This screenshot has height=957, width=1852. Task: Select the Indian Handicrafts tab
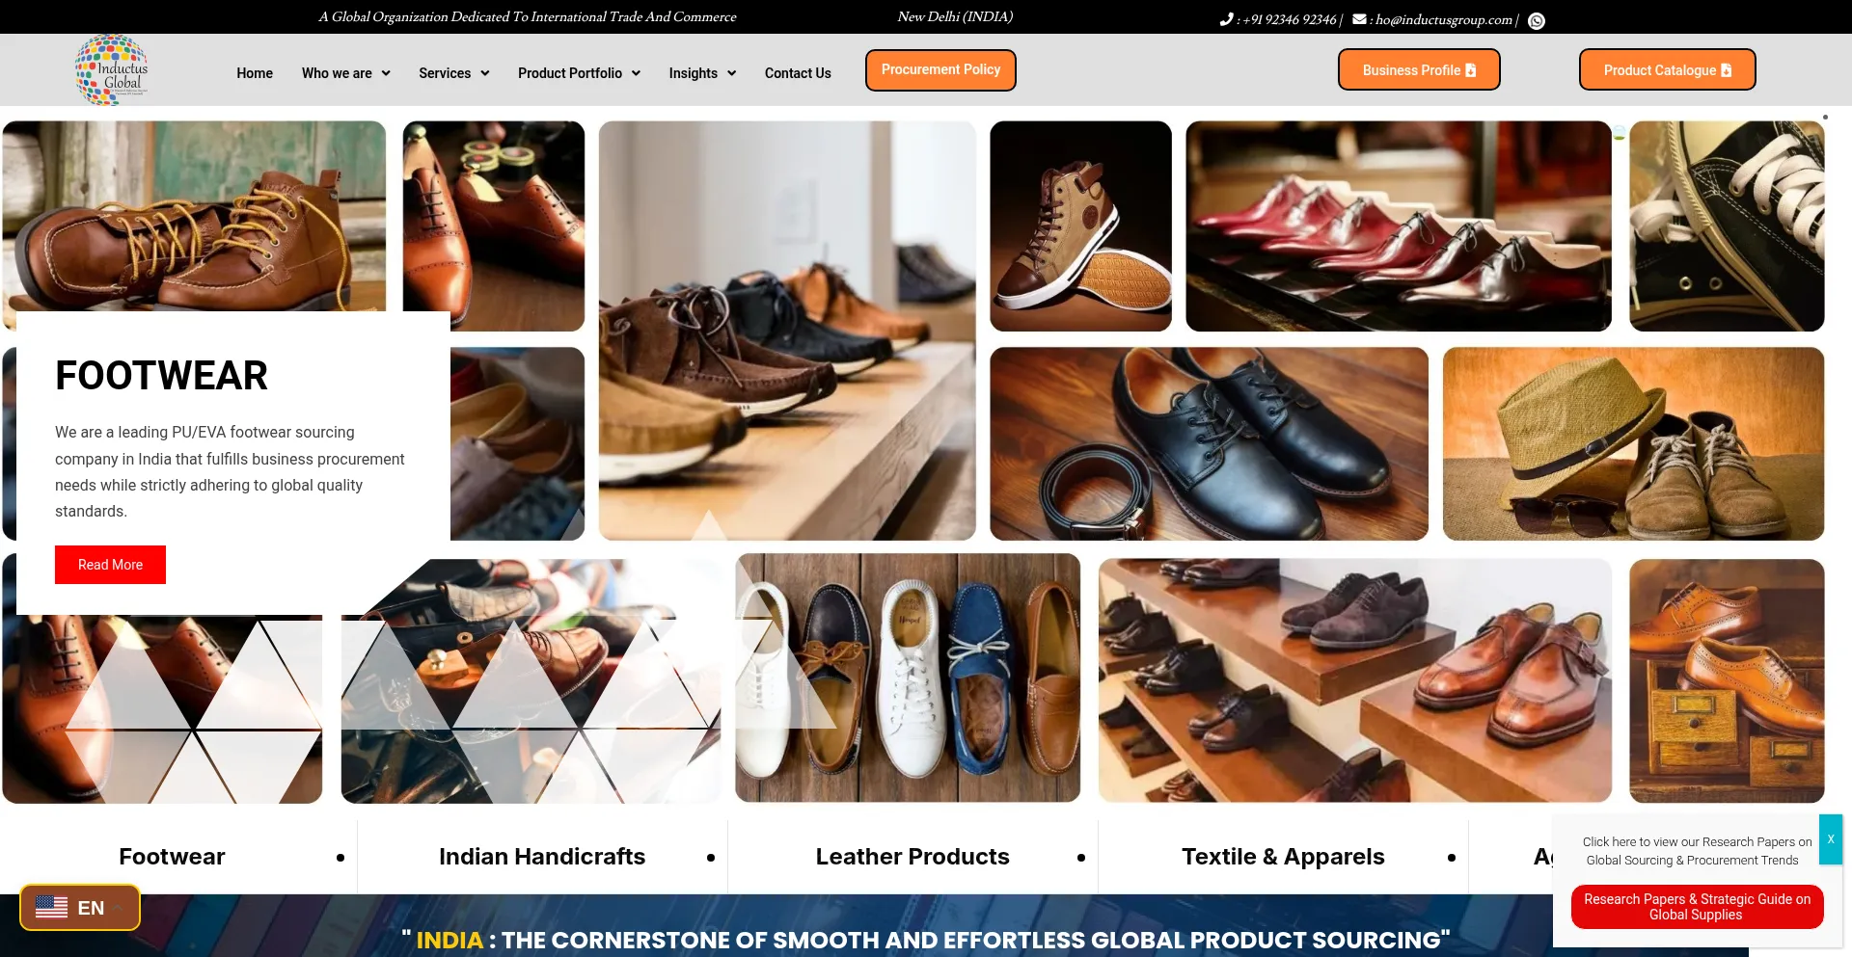point(542,857)
